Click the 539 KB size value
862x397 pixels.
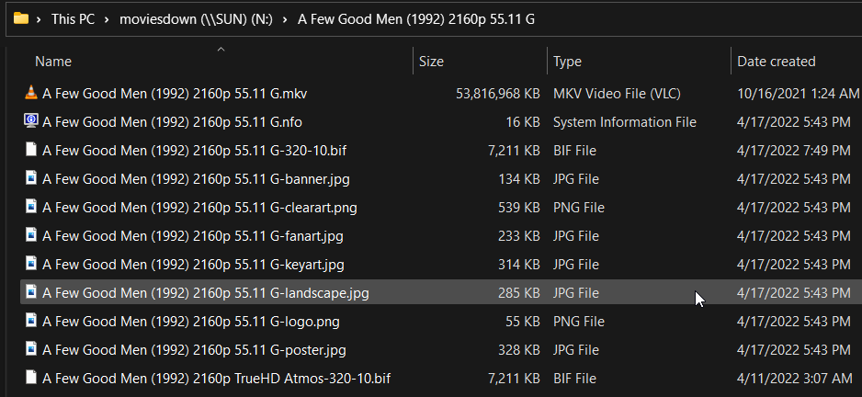tap(518, 208)
